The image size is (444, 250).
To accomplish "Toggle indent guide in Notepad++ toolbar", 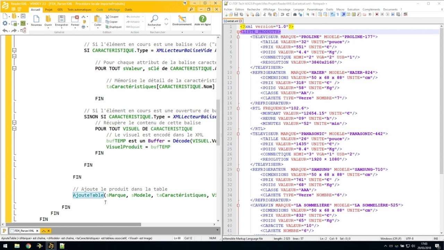I will tap(343, 14).
